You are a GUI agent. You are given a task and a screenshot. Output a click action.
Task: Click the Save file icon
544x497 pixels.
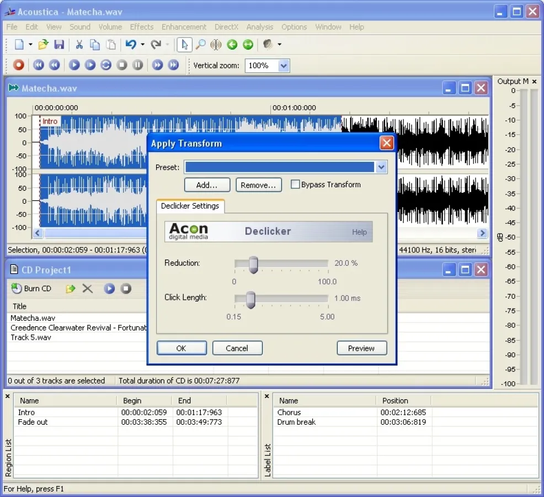click(59, 45)
